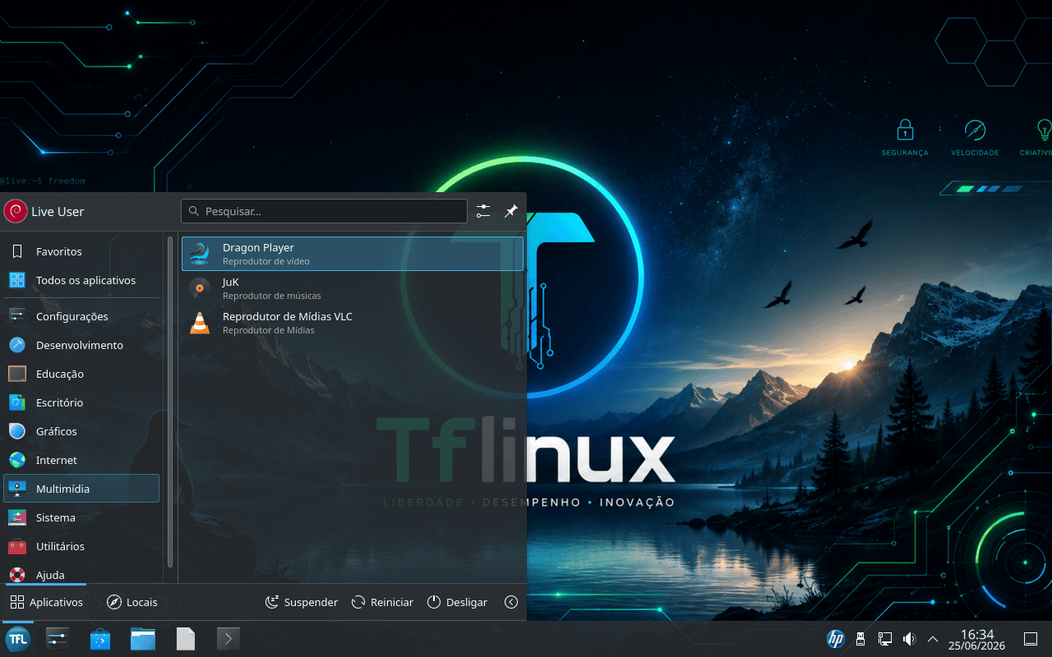Screen dimensions: 1052x657
Task: Click the Desligar button
Action: click(457, 602)
